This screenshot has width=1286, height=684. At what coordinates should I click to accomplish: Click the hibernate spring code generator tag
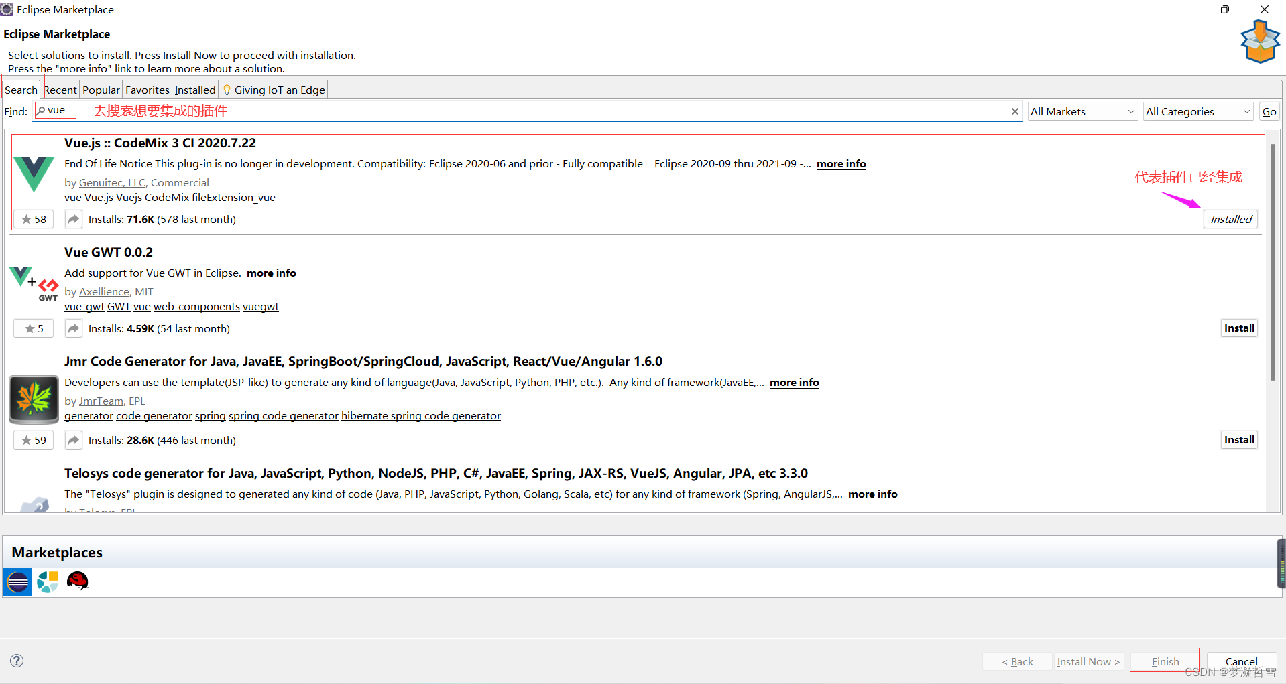click(x=421, y=416)
